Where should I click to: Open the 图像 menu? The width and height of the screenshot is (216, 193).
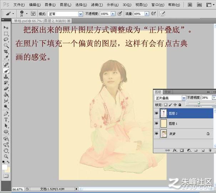click(50, 5)
